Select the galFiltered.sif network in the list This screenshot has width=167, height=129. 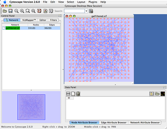13,28
